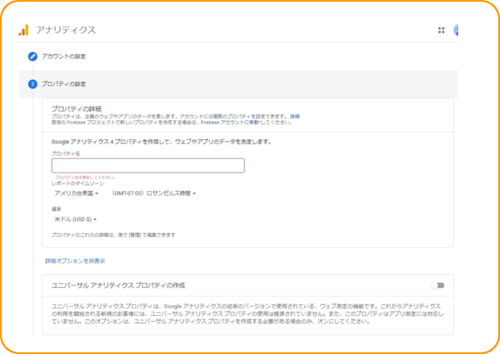The image size is (500, 354).
Task: Click the プロパティ名 input field
Action: click(x=148, y=166)
